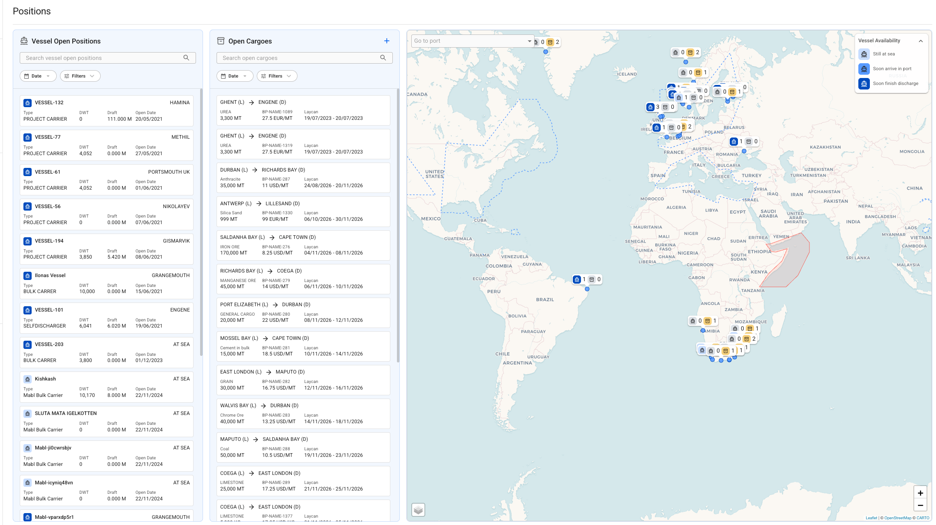Open the OpenStreetMap attribution link

(x=898, y=518)
